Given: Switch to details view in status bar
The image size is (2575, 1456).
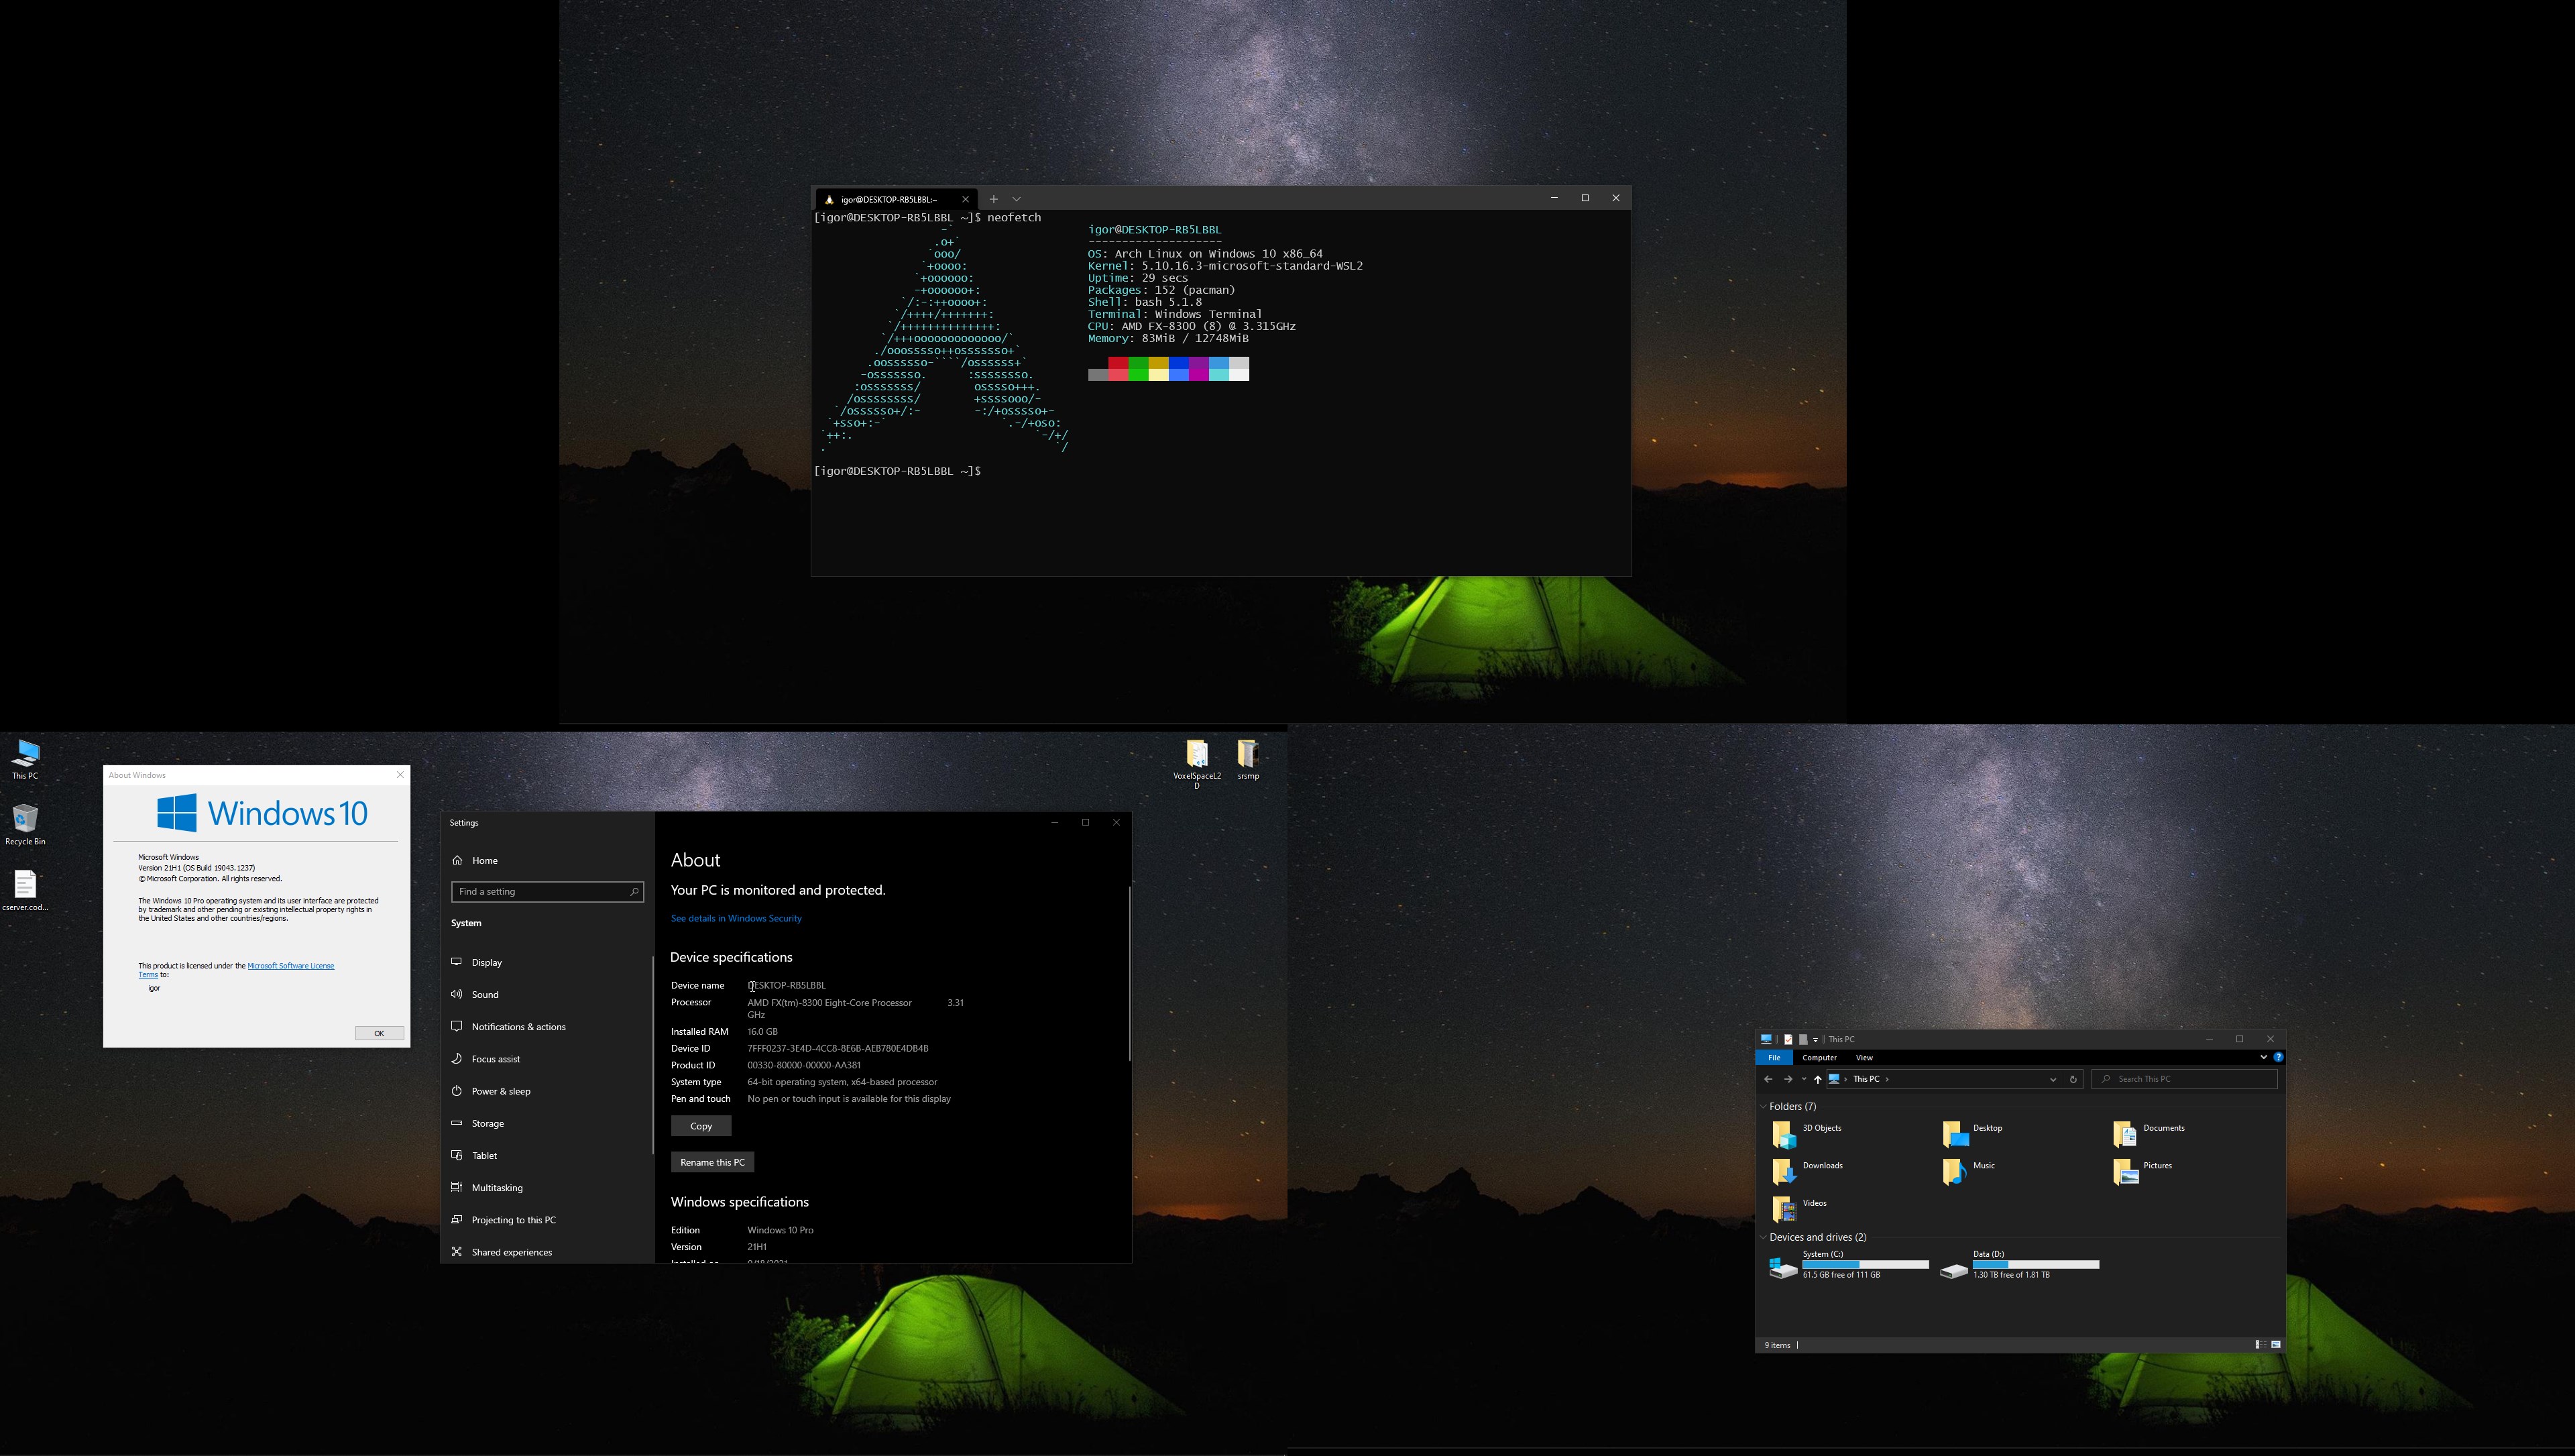Looking at the screenshot, I should [x=2260, y=1345].
